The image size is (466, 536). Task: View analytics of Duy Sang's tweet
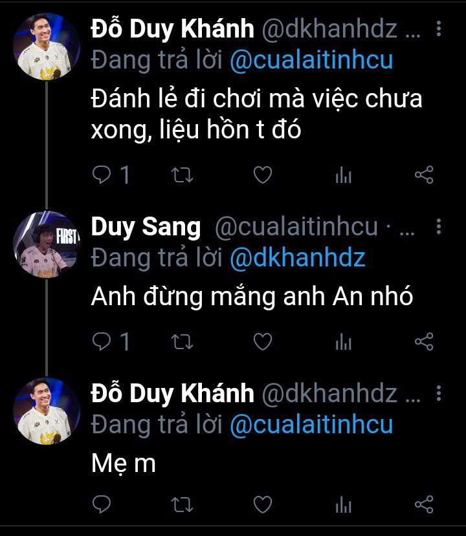point(343,341)
